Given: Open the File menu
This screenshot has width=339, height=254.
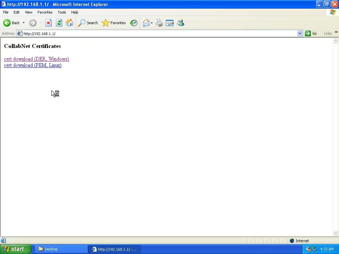Looking at the screenshot, I should [6, 12].
